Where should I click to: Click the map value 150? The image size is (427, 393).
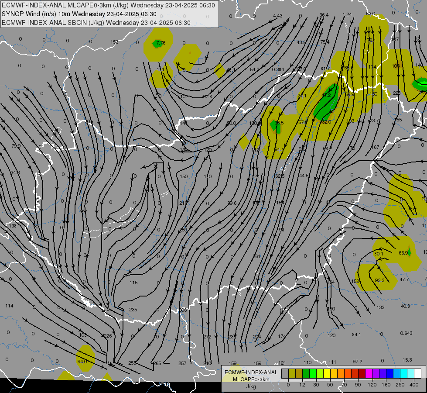coord(184,176)
